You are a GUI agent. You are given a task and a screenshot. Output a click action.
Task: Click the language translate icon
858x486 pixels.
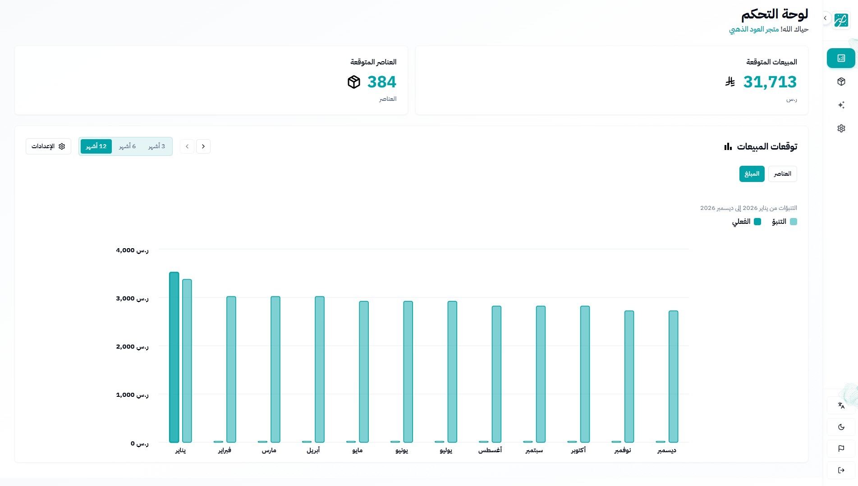point(841,405)
